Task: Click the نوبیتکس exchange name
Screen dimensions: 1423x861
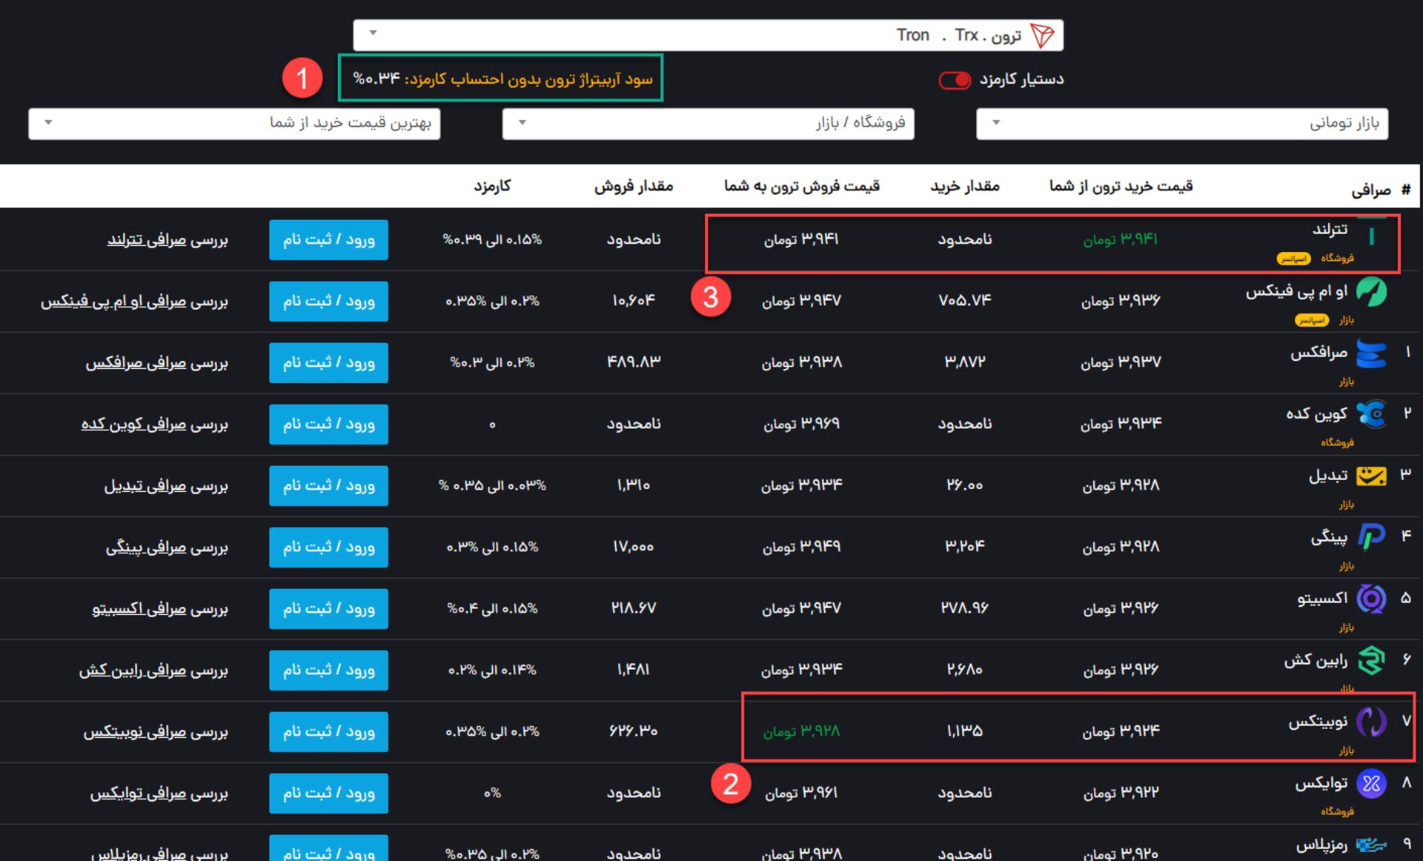Action: [x=1318, y=722]
